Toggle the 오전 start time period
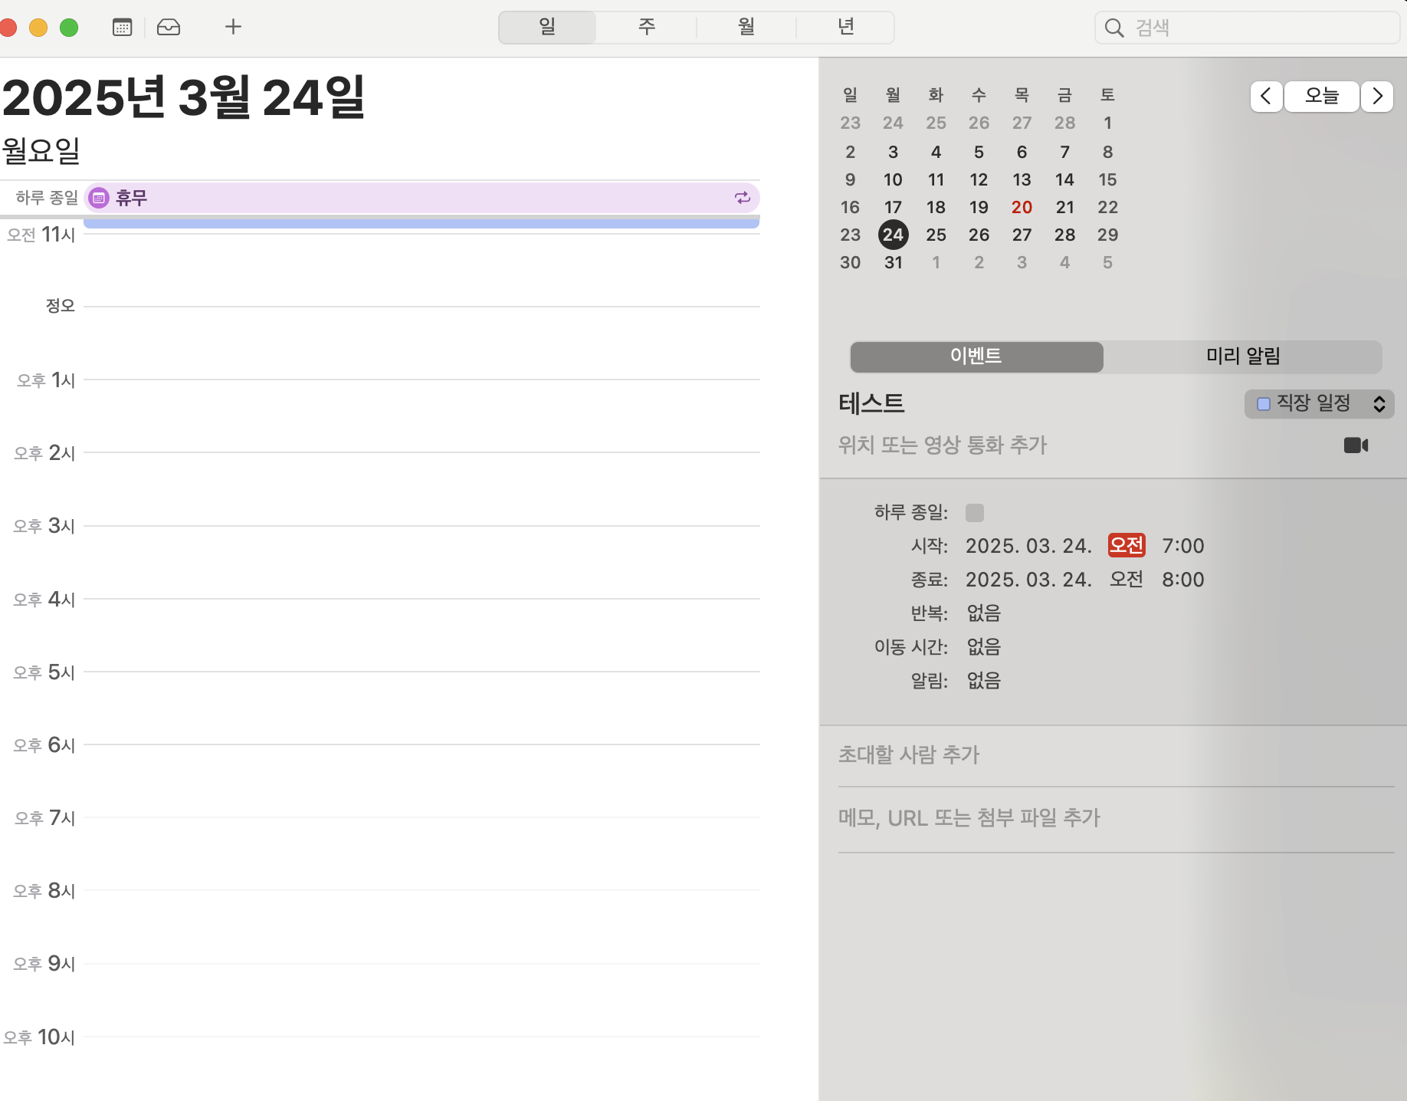1407x1101 pixels. [1126, 546]
